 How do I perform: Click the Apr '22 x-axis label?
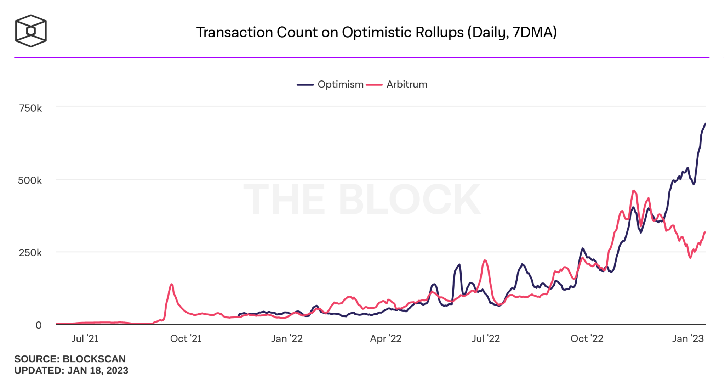386,338
